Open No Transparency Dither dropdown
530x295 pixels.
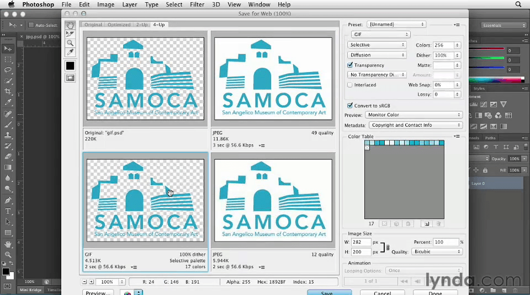pos(377,75)
